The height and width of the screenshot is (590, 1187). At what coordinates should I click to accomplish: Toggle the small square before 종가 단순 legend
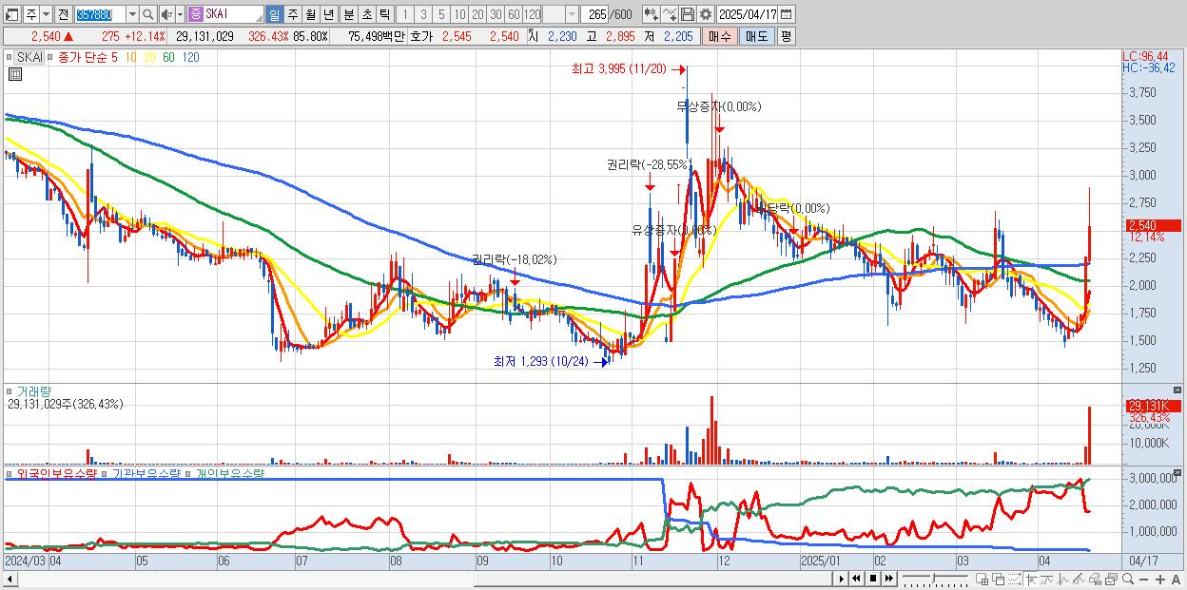pyautogui.click(x=51, y=57)
